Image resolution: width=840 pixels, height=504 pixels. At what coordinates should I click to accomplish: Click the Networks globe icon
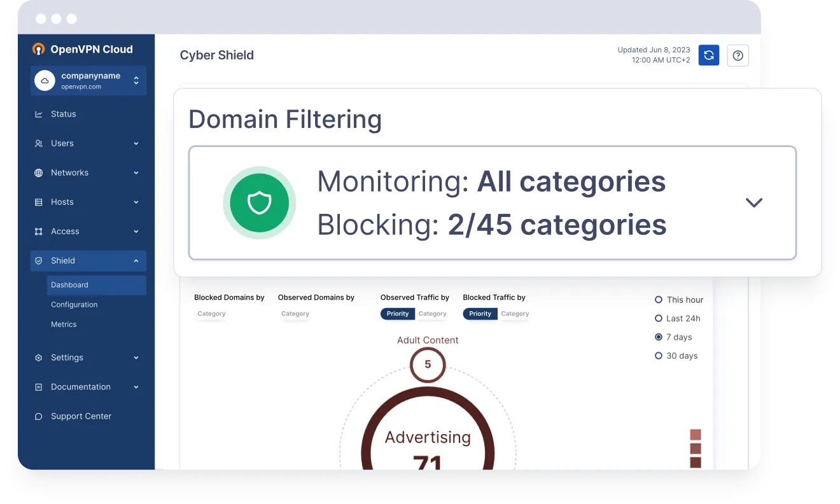point(39,172)
